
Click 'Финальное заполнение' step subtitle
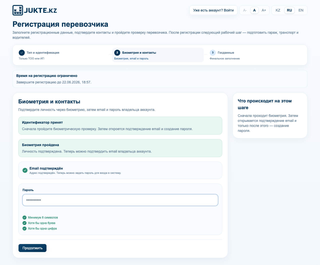[x=225, y=58]
